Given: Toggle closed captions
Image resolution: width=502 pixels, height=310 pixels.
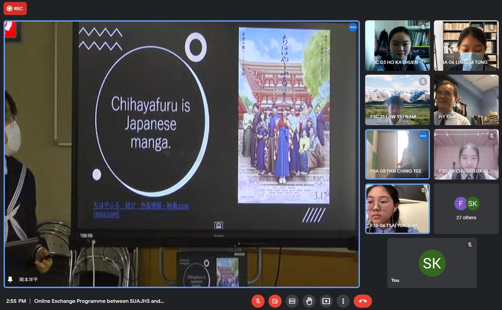Looking at the screenshot, I should [x=292, y=301].
